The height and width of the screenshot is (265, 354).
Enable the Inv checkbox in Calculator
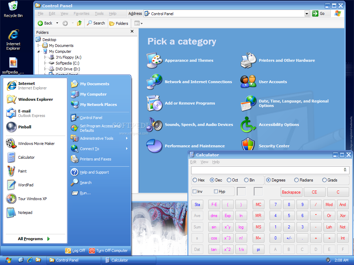[194, 191]
